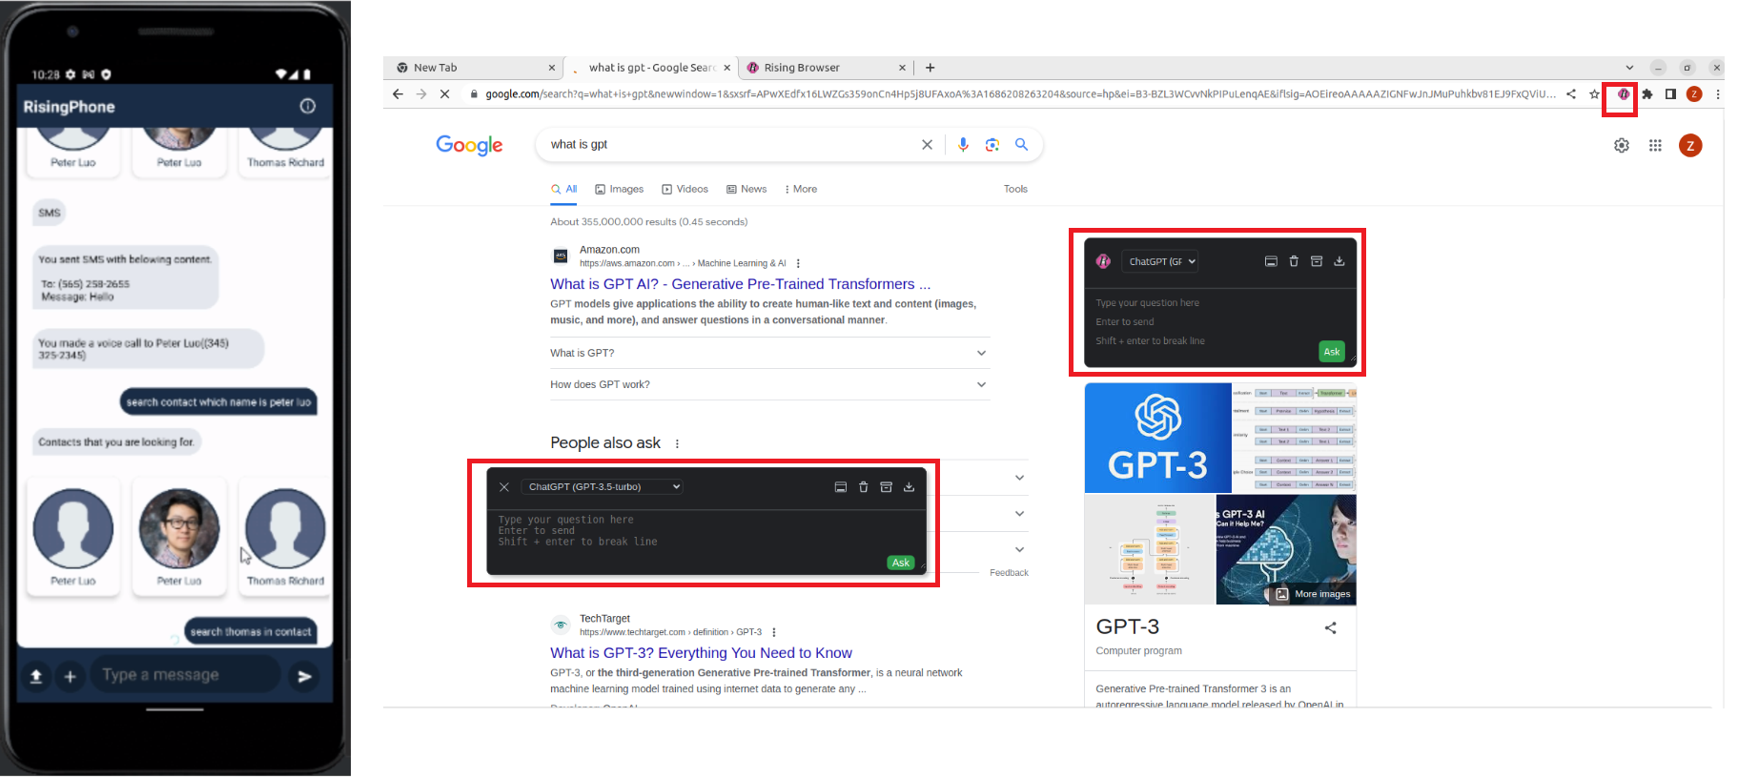This screenshot has width=1738, height=779.
Task: Open the sidebar panel's ChatGPT model dropdown
Action: [1160, 261]
